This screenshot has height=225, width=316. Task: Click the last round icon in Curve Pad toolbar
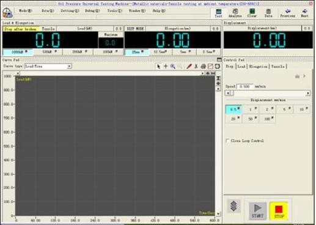(x=218, y=66)
